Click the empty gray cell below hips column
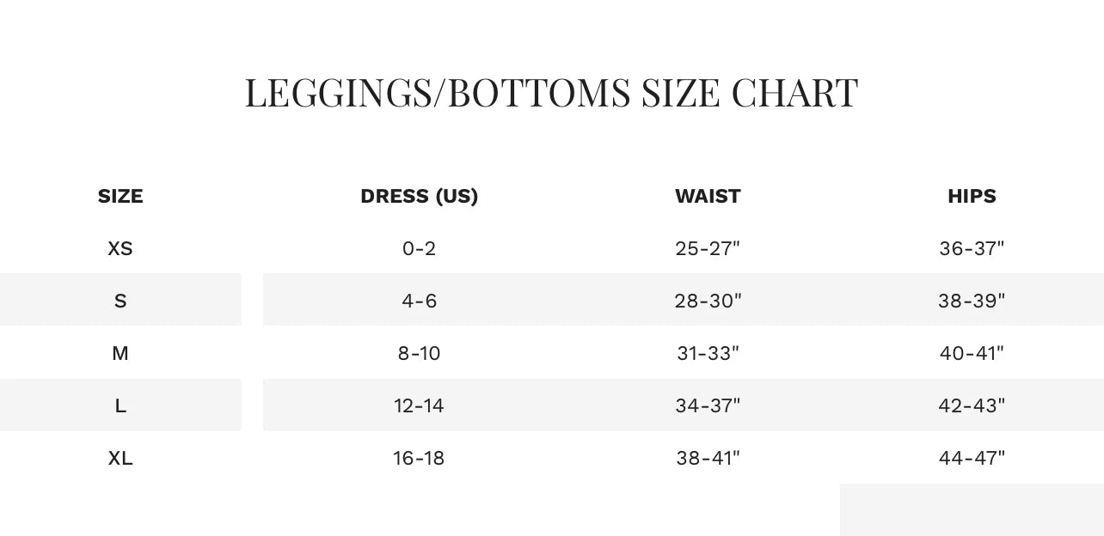 (972, 510)
